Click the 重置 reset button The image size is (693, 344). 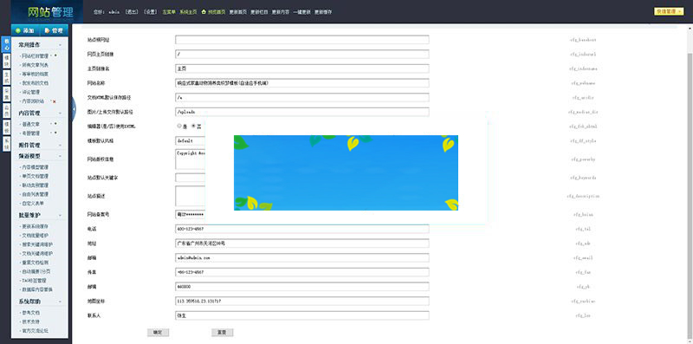pyautogui.click(x=223, y=333)
